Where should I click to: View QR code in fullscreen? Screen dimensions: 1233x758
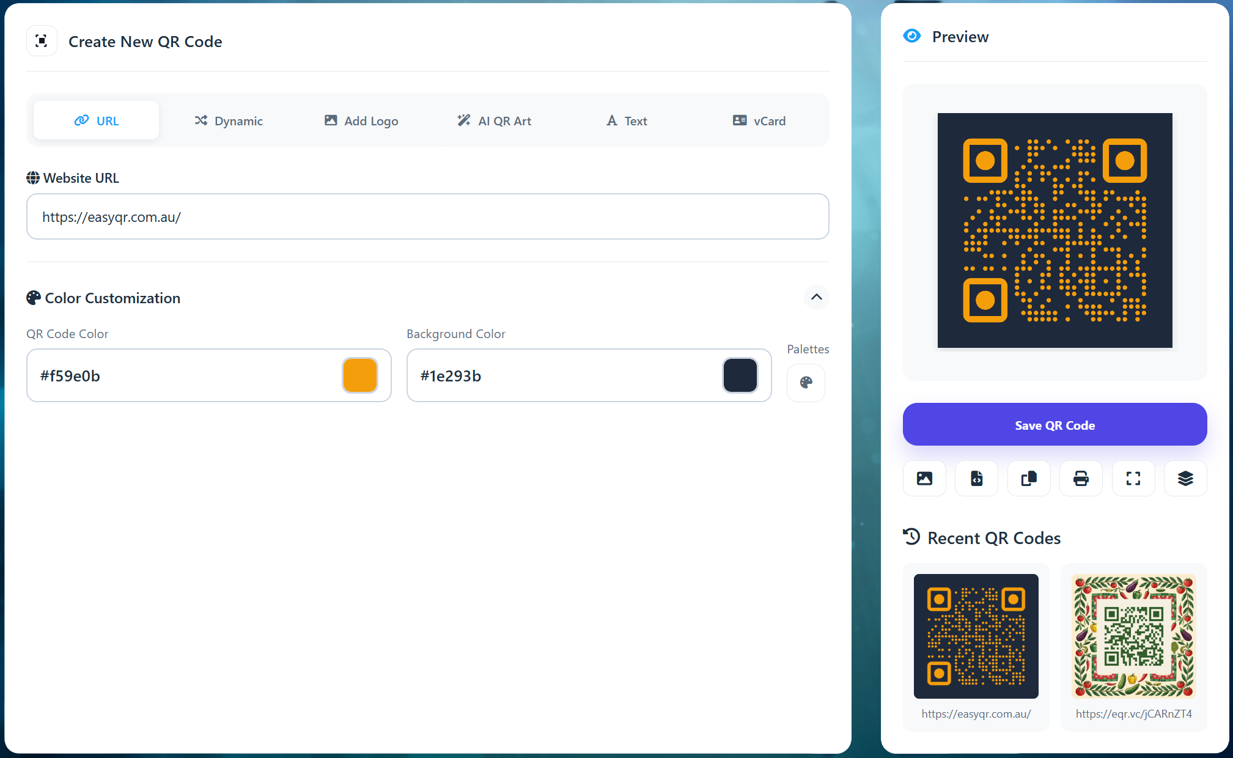[x=1133, y=479]
